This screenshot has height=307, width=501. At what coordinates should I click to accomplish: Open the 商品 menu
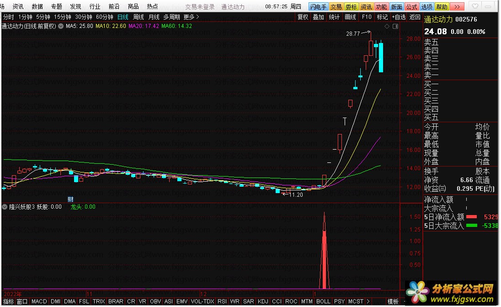(x=133, y=6)
